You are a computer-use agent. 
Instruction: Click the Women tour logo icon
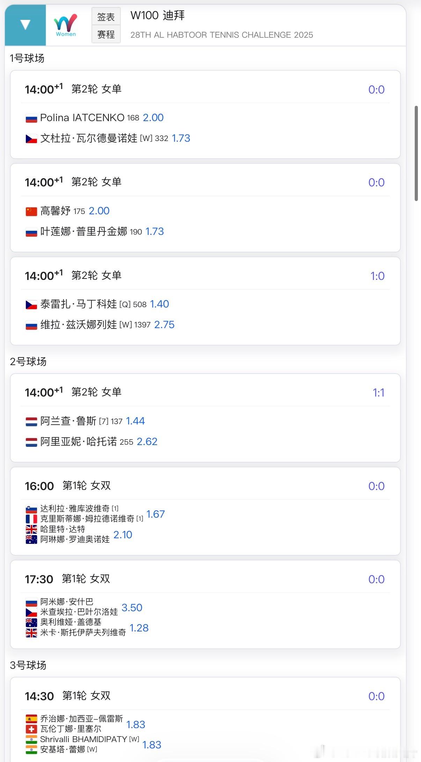coord(66,25)
